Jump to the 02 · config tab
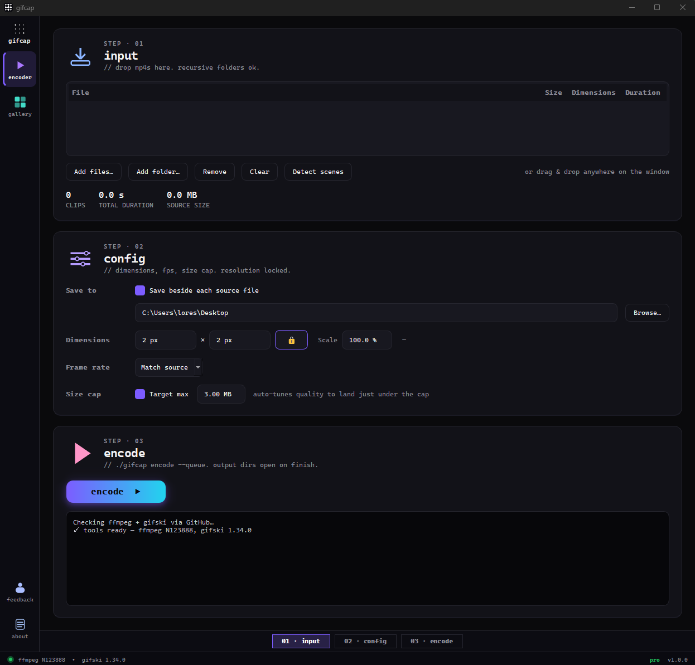Image resolution: width=695 pixels, height=665 pixels. [x=365, y=641]
